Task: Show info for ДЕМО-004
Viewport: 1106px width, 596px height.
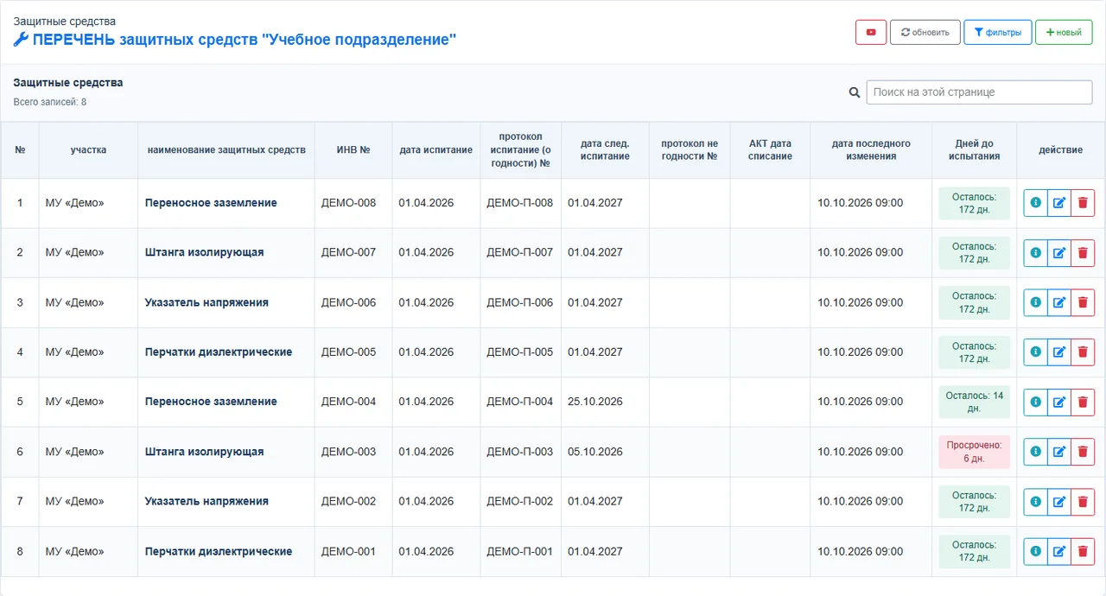Action: point(1035,402)
